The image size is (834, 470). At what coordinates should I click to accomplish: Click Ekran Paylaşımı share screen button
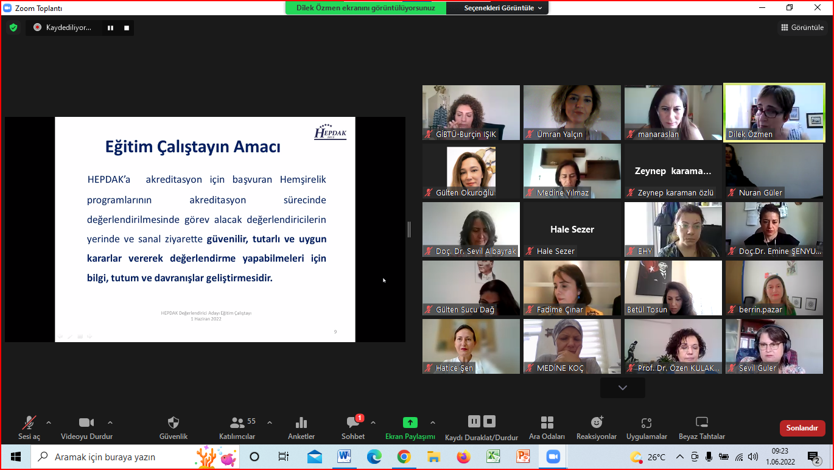pos(410,423)
